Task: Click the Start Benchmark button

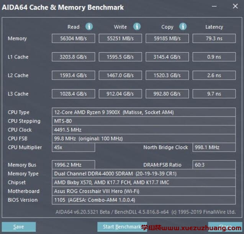Action: (122, 227)
